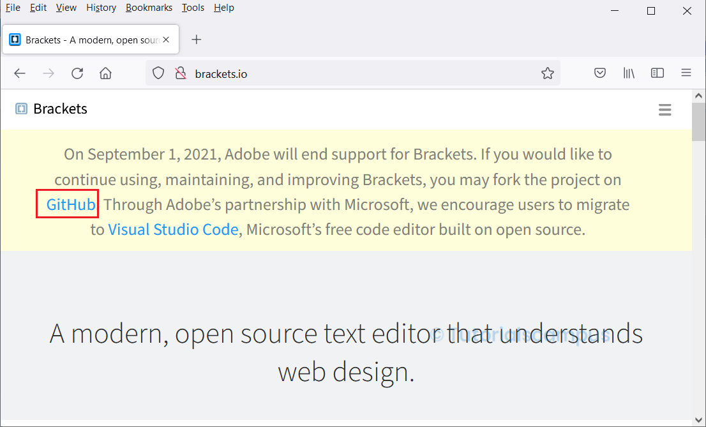Viewport: 706px width, 427px height.
Task: Click the "On September 1, 2021" notice text
Action: pyautogui.click(x=342, y=192)
